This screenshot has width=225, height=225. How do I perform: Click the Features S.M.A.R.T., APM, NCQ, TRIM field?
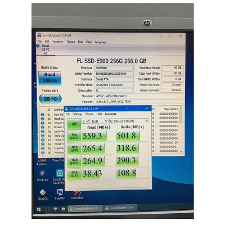[x=139, y=102]
